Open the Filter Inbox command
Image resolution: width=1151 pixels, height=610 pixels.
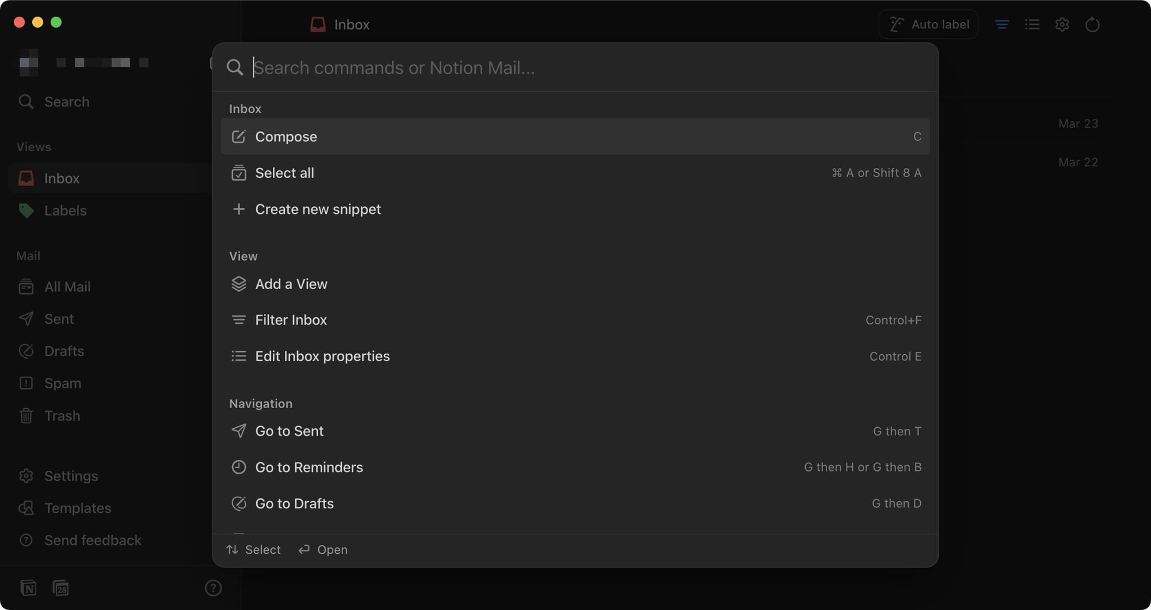click(575, 320)
